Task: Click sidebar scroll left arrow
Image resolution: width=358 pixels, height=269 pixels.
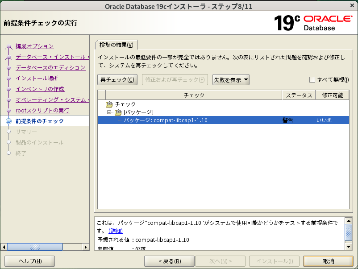Action: click(4, 247)
